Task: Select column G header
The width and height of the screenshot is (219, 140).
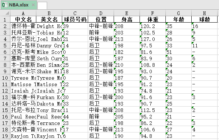Action: click(178, 13)
